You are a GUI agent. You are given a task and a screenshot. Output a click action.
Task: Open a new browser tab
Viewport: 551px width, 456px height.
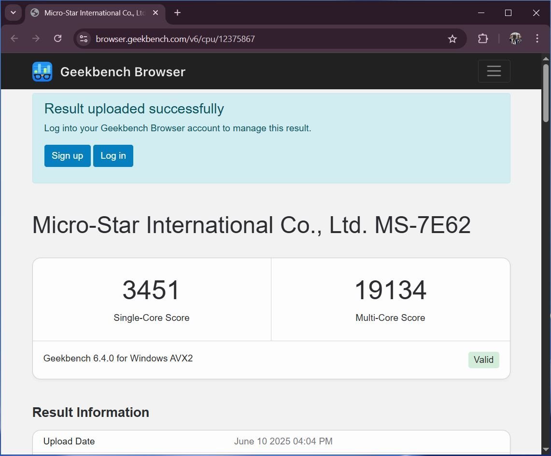pyautogui.click(x=177, y=13)
